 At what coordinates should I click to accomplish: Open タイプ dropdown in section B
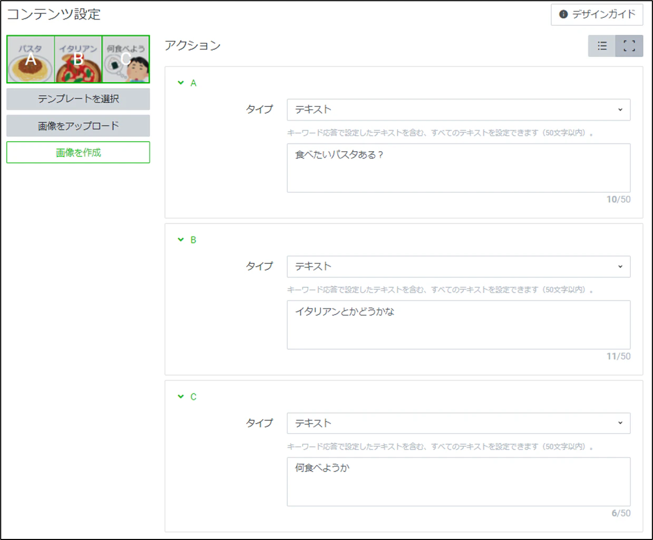pos(459,267)
